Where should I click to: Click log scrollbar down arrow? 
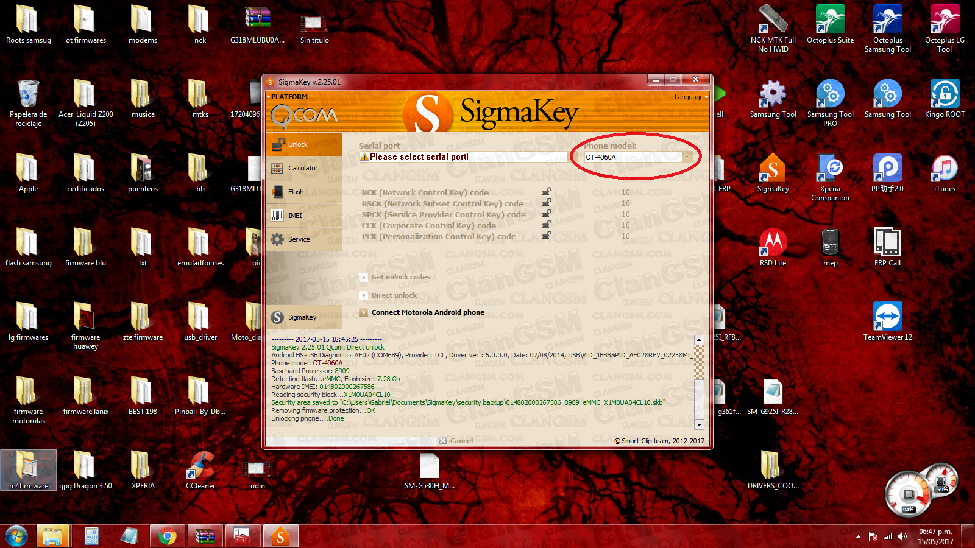pyautogui.click(x=699, y=424)
